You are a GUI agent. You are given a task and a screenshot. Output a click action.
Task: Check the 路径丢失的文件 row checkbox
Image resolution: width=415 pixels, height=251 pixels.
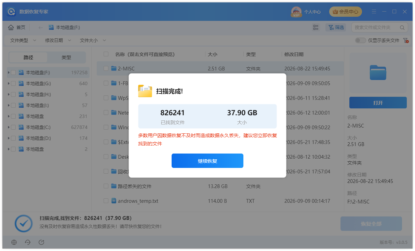[x=106, y=186]
